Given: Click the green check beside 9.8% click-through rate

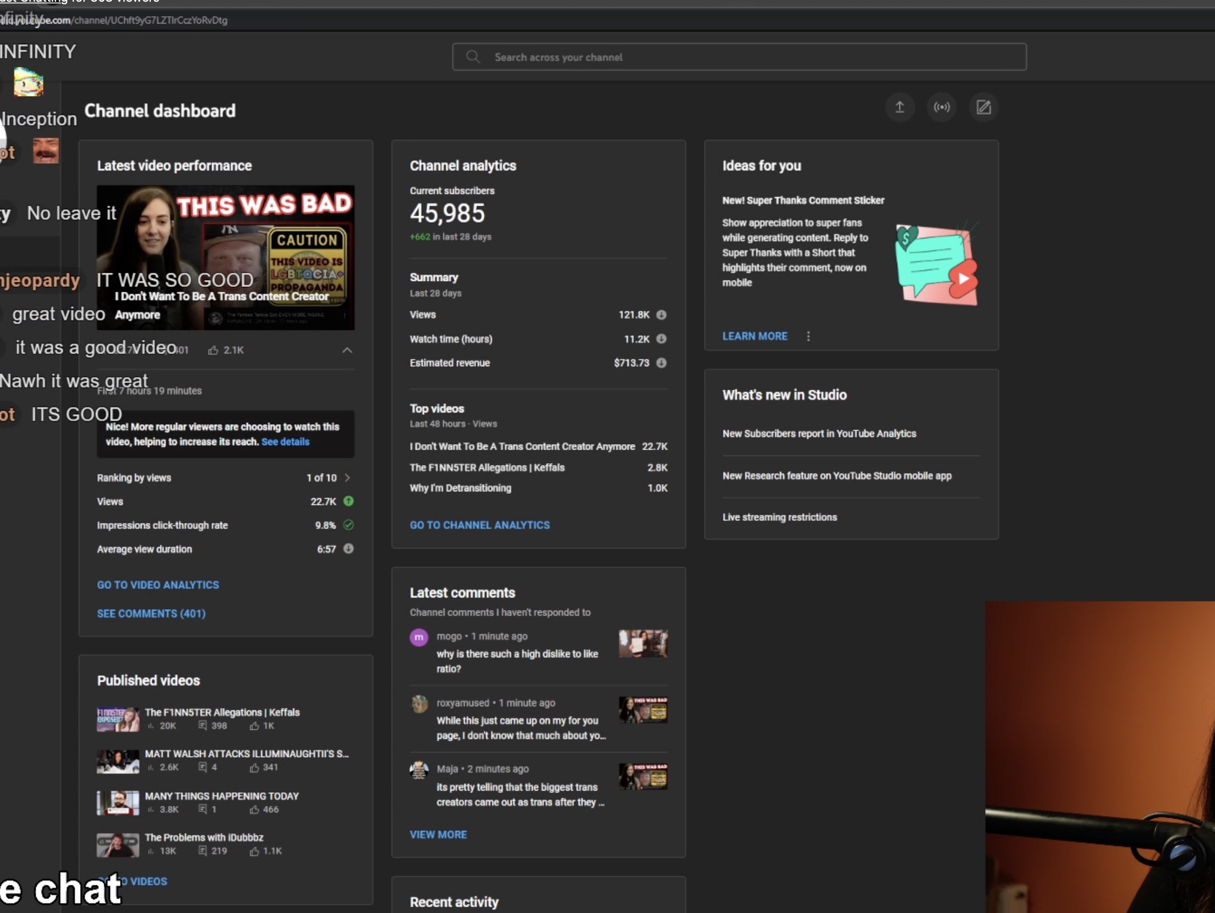Looking at the screenshot, I should pyautogui.click(x=348, y=525).
